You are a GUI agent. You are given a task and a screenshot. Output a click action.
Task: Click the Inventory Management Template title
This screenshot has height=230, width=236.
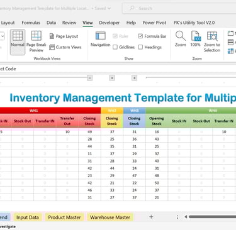click(123, 98)
